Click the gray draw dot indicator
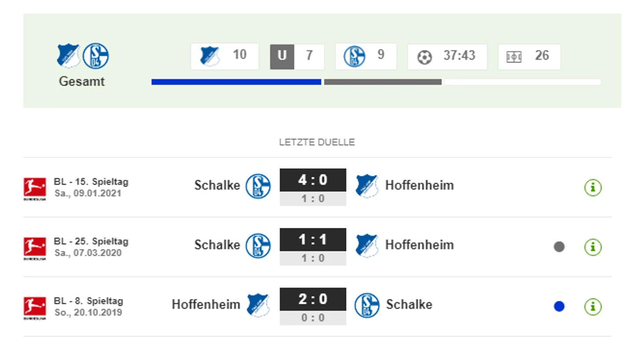This screenshot has height=347, width=643. point(559,247)
